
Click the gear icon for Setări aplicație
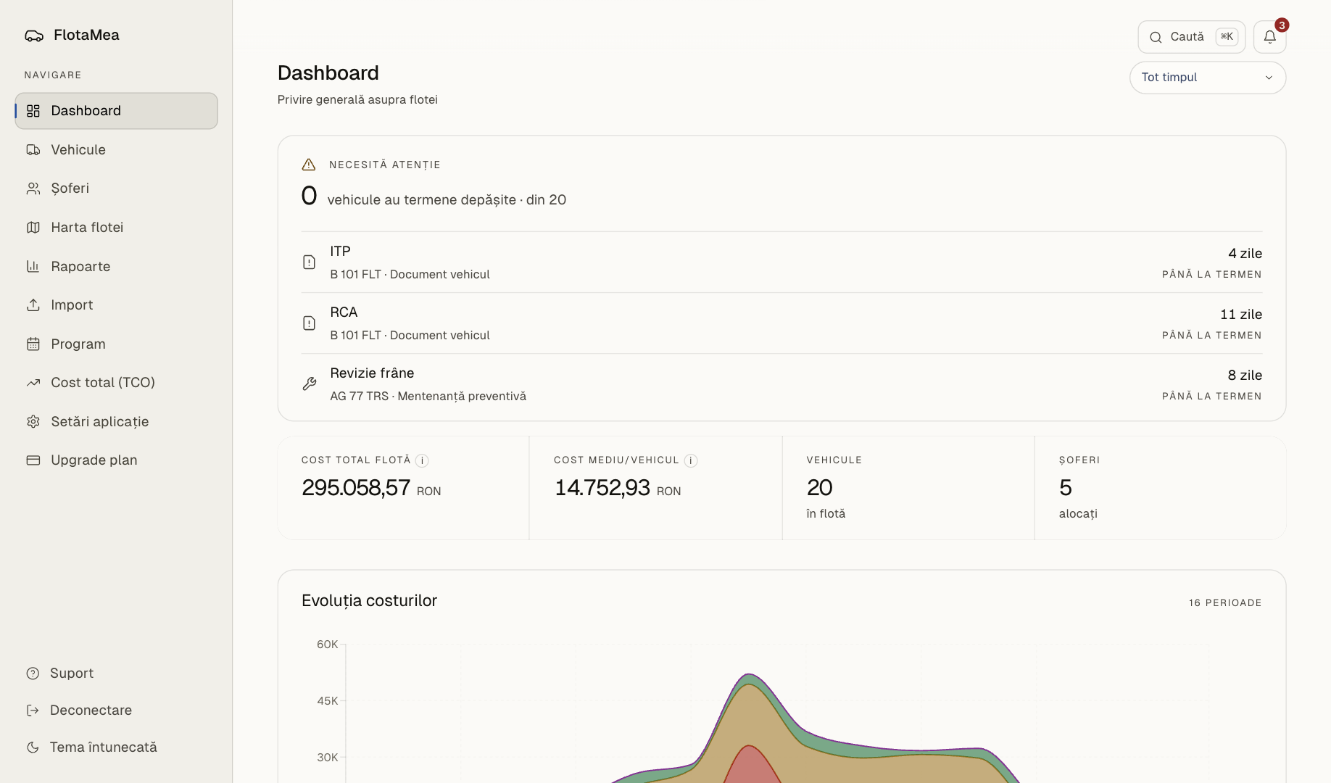[x=33, y=422]
